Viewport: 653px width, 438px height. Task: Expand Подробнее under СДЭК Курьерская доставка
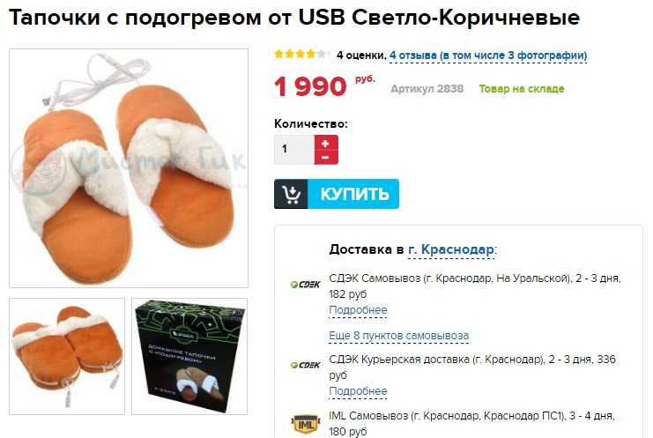[x=358, y=391]
